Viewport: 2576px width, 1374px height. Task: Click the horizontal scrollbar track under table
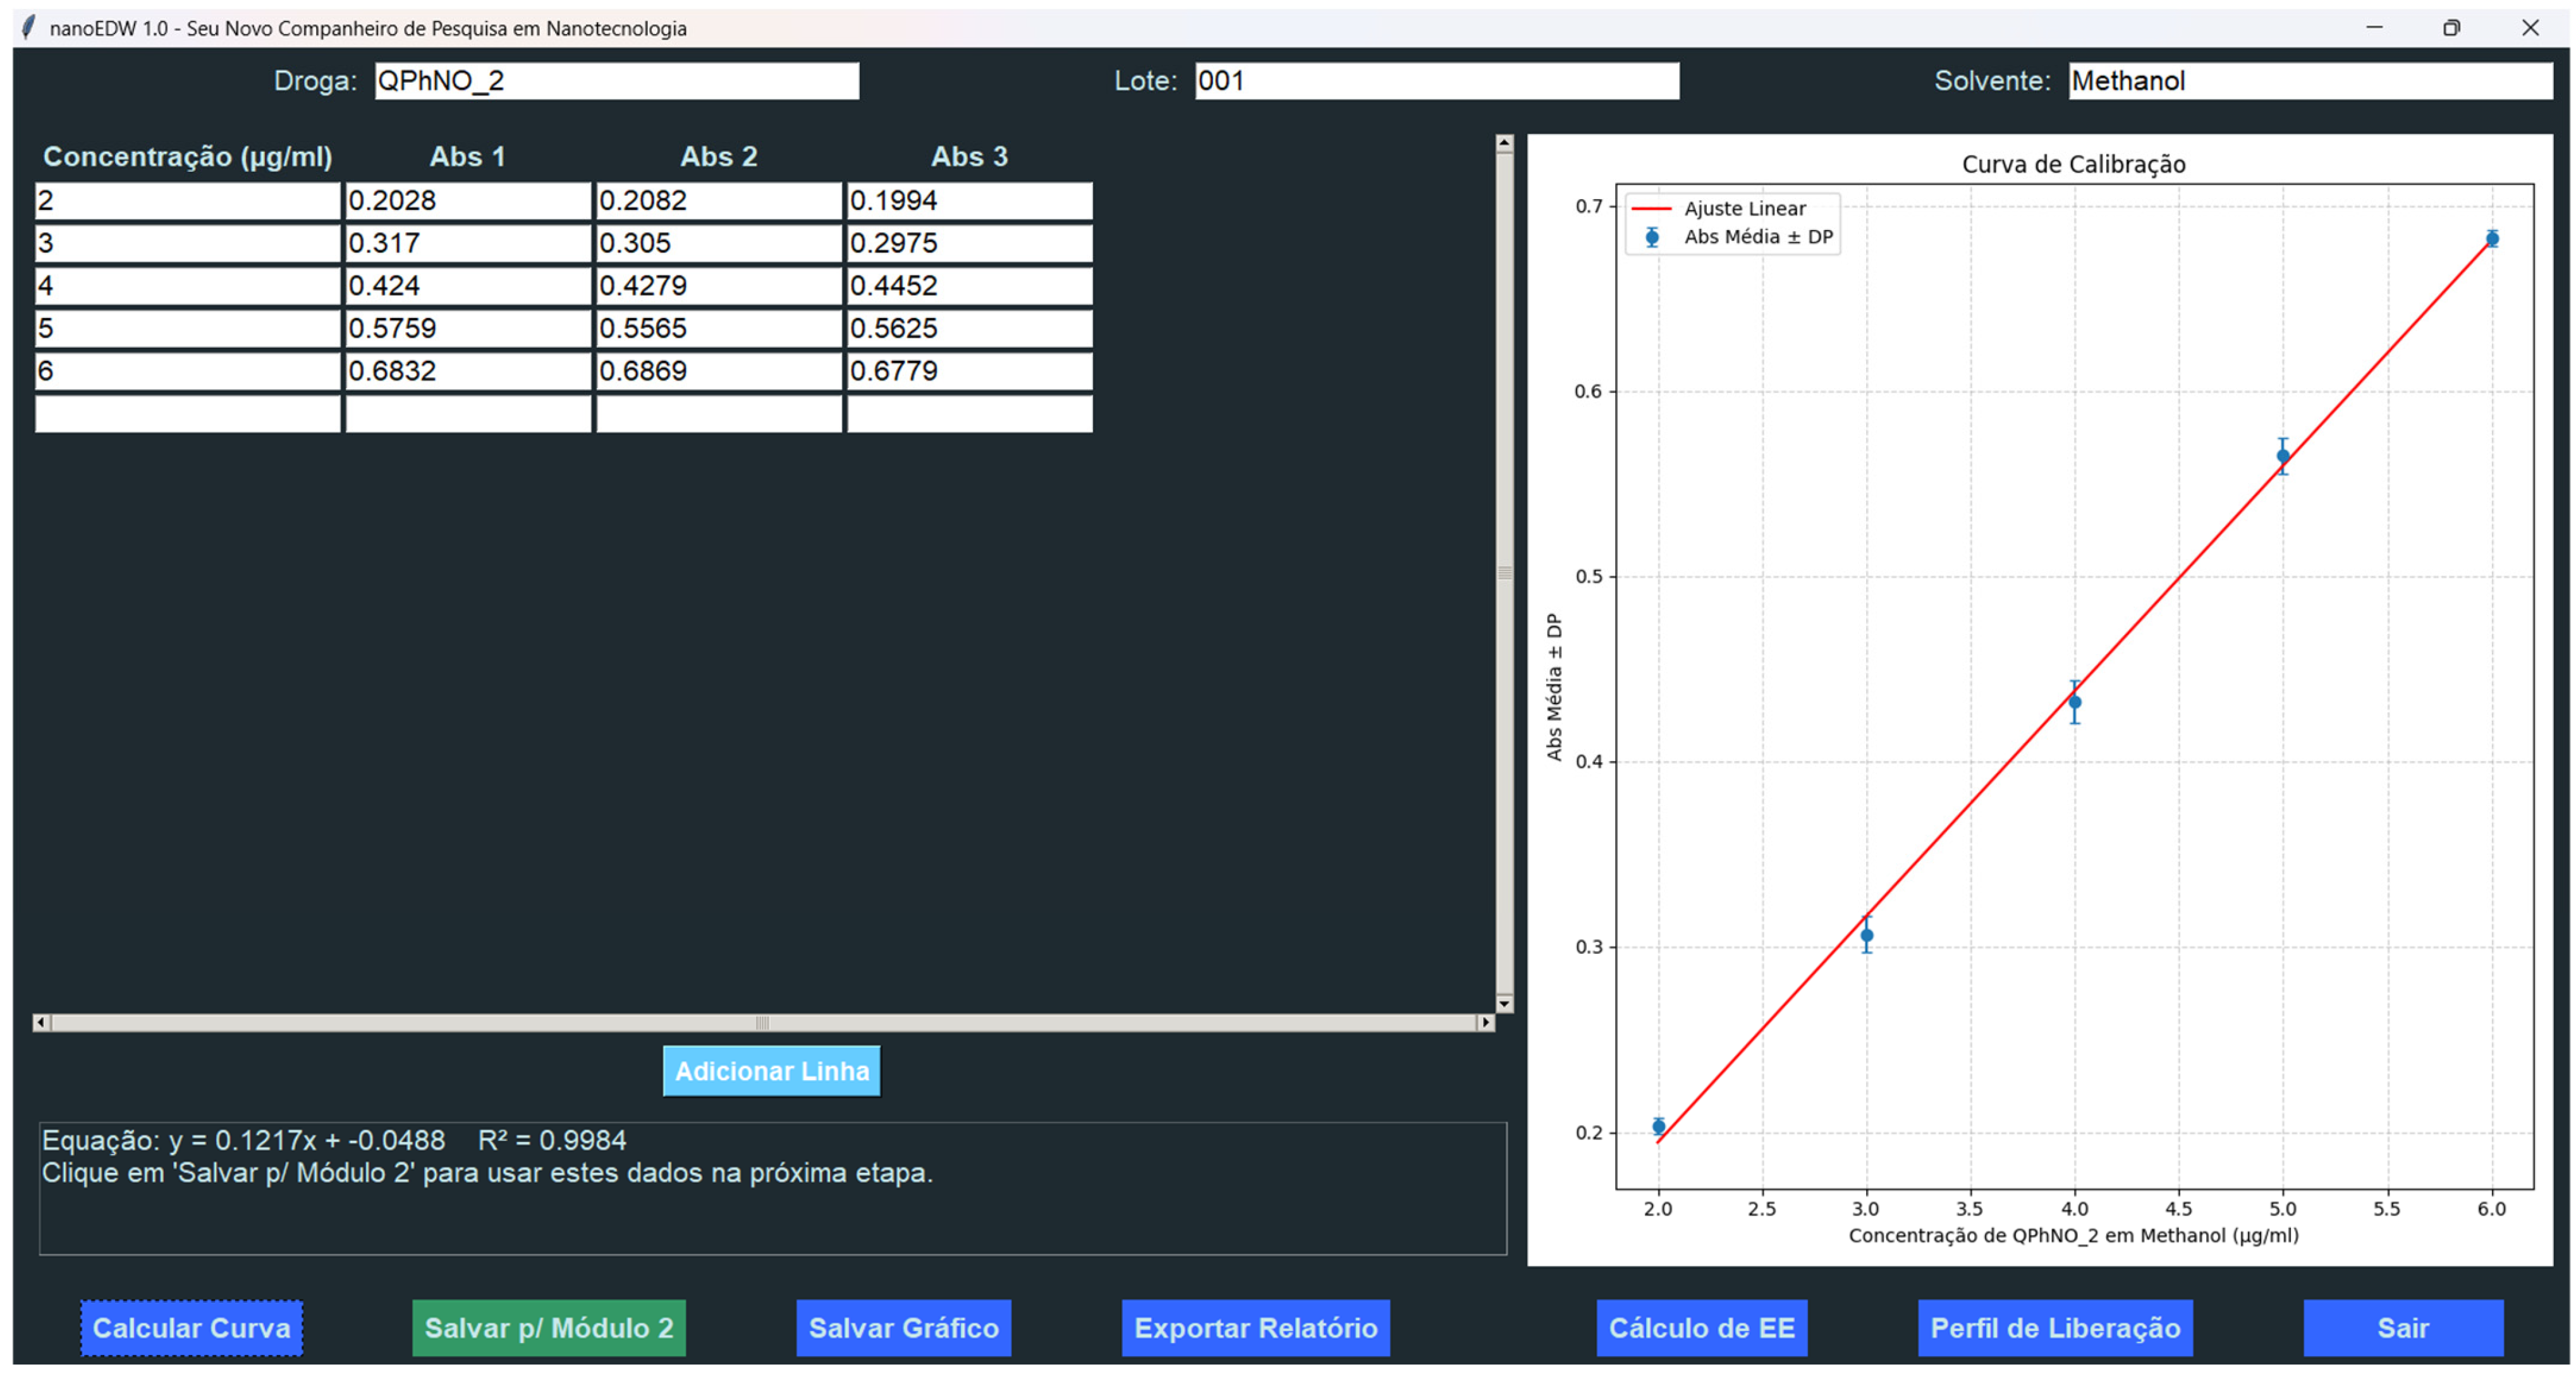(400, 1022)
